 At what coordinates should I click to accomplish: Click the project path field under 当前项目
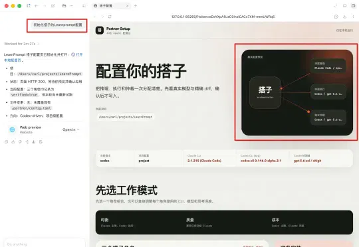(x=126, y=117)
